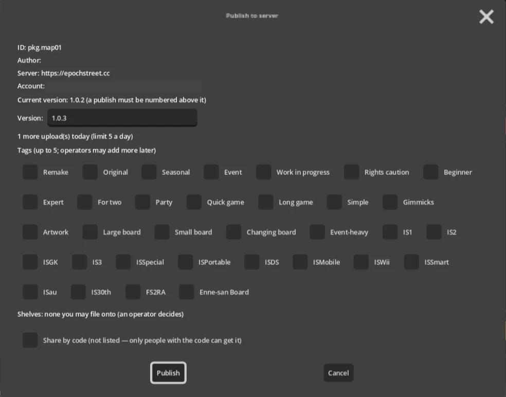Check the Long game tag
Screen dimensions: 506x397
265,202
